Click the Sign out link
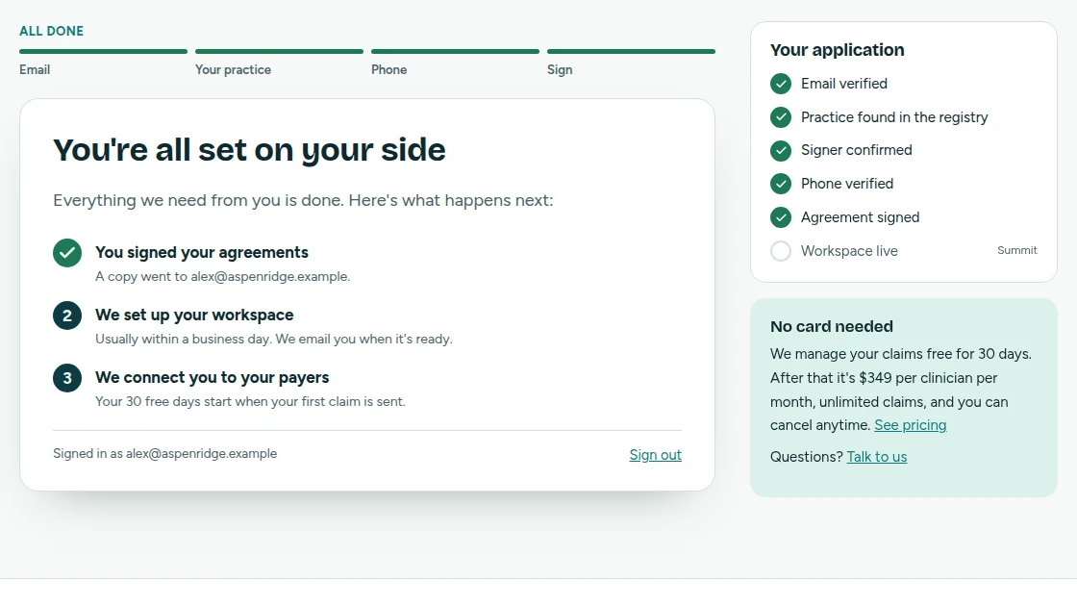This screenshot has height=606, width=1077. 655,455
